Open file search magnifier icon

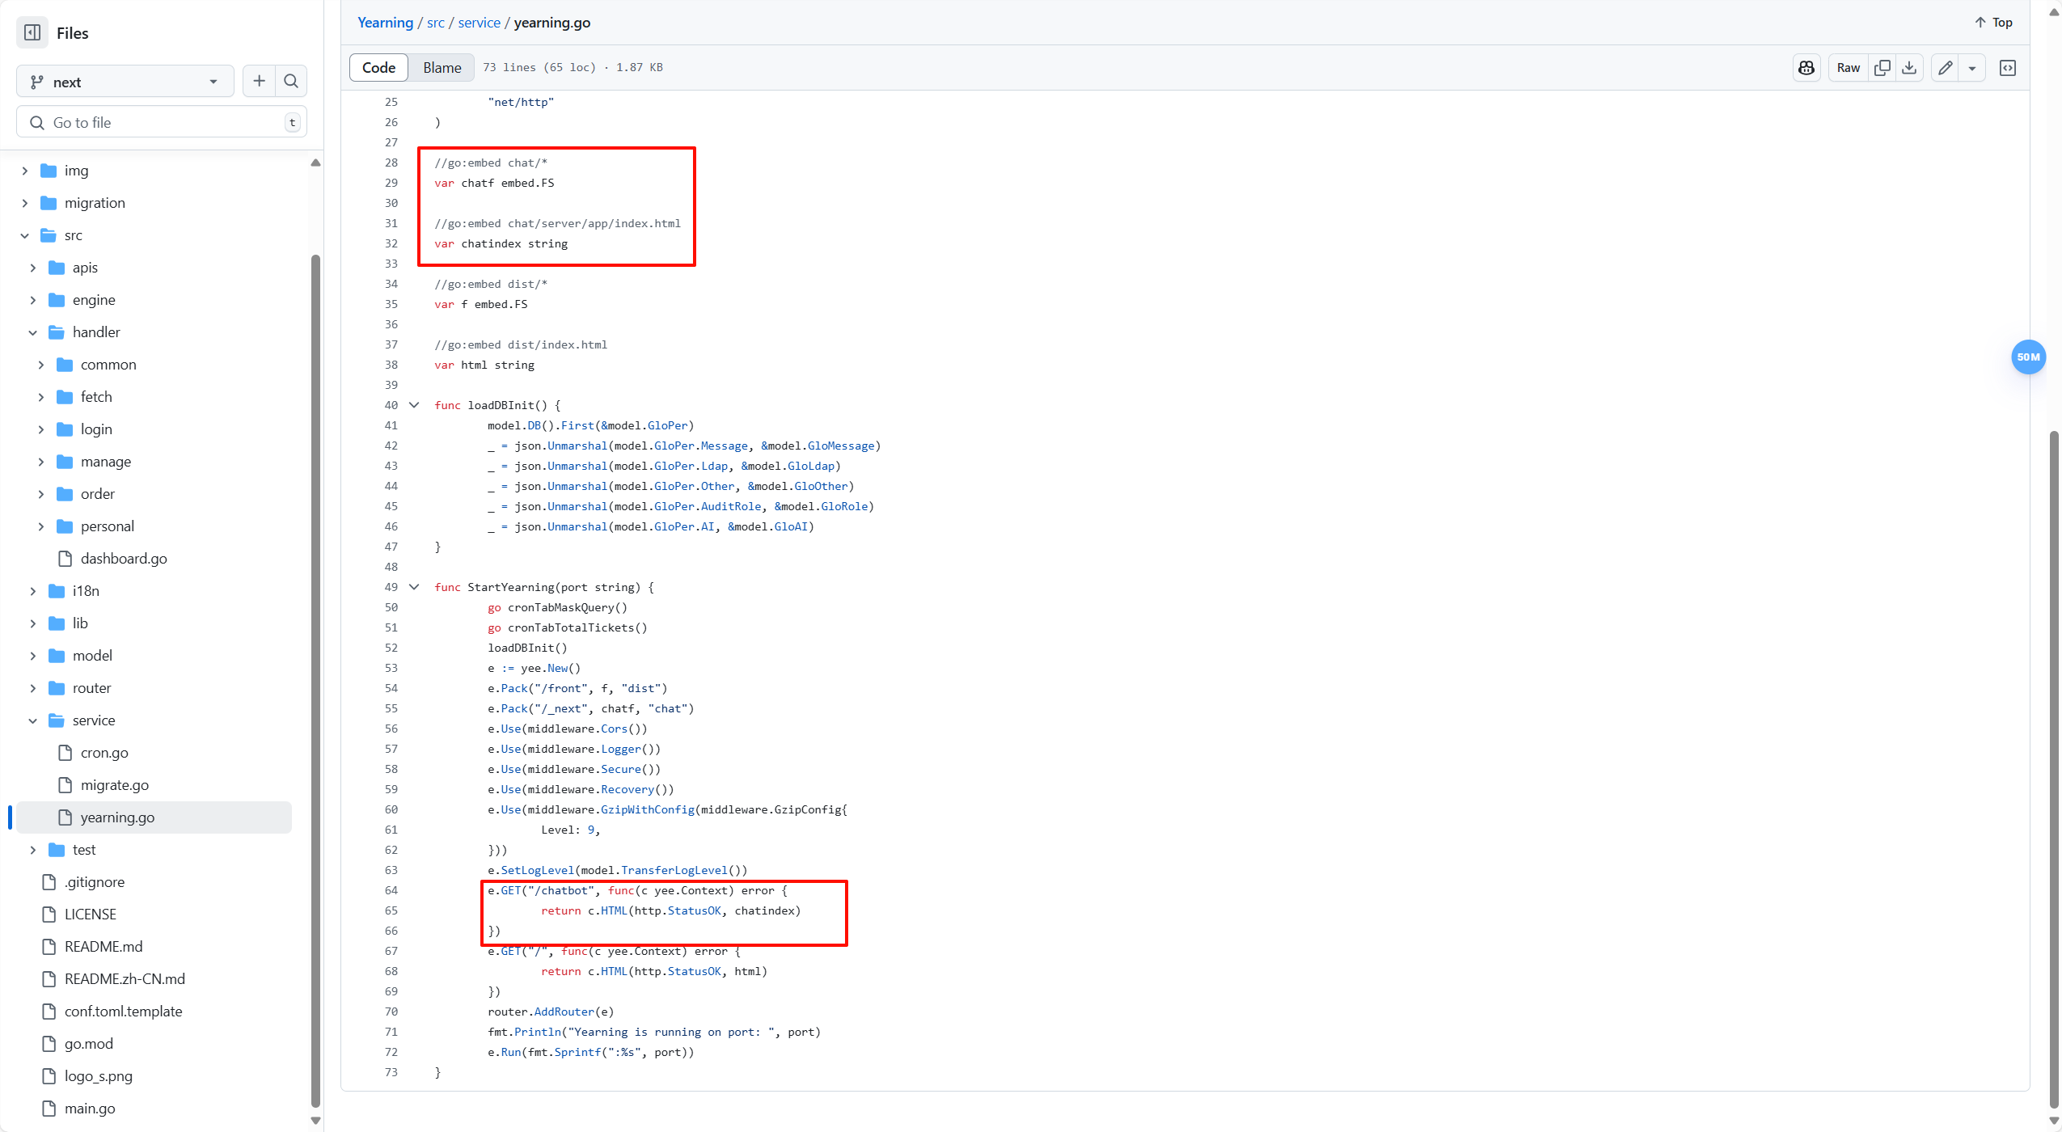coord(291,81)
